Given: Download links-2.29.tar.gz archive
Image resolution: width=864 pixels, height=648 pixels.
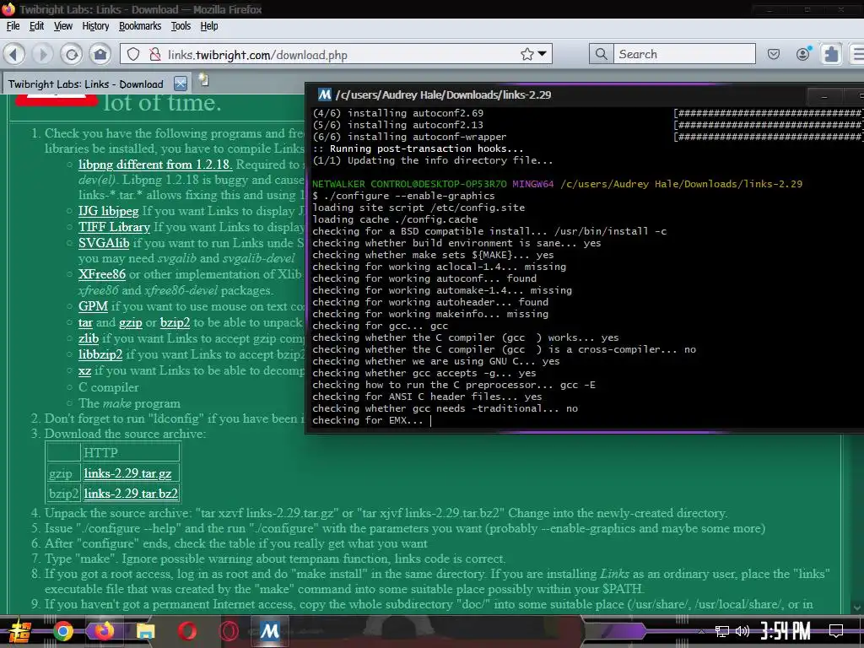Looking at the screenshot, I should pyautogui.click(x=128, y=473).
